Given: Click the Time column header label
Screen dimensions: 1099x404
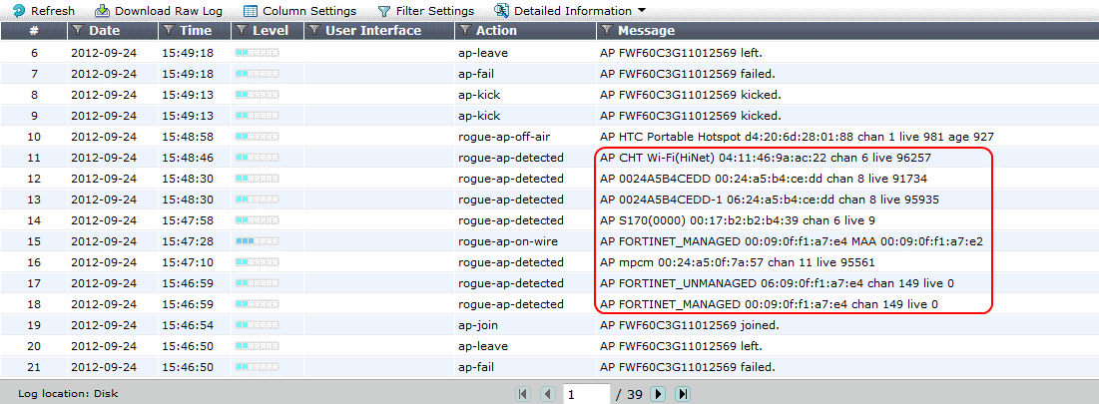Looking at the screenshot, I should tap(196, 30).
